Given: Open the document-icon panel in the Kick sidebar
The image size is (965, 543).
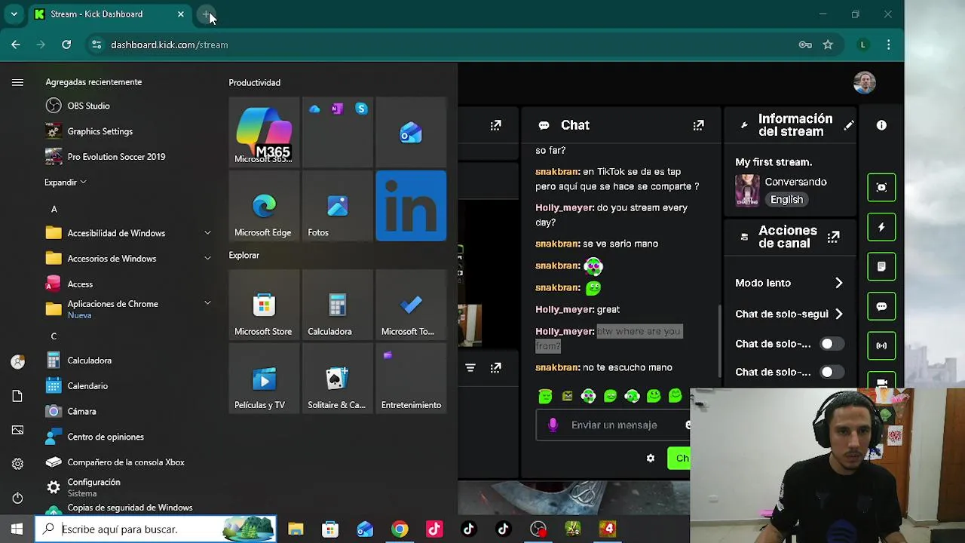Looking at the screenshot, I should tap(881, 267).
